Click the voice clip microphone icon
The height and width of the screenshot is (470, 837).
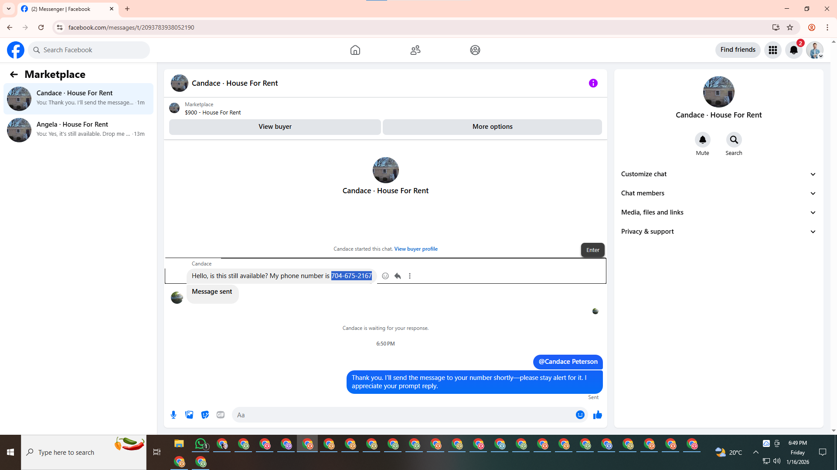click(174, 415)
